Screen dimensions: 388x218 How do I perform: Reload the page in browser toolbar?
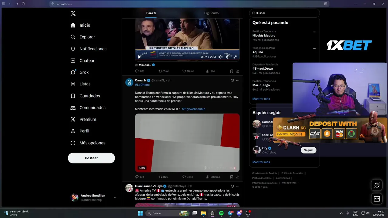coord(23,4)
